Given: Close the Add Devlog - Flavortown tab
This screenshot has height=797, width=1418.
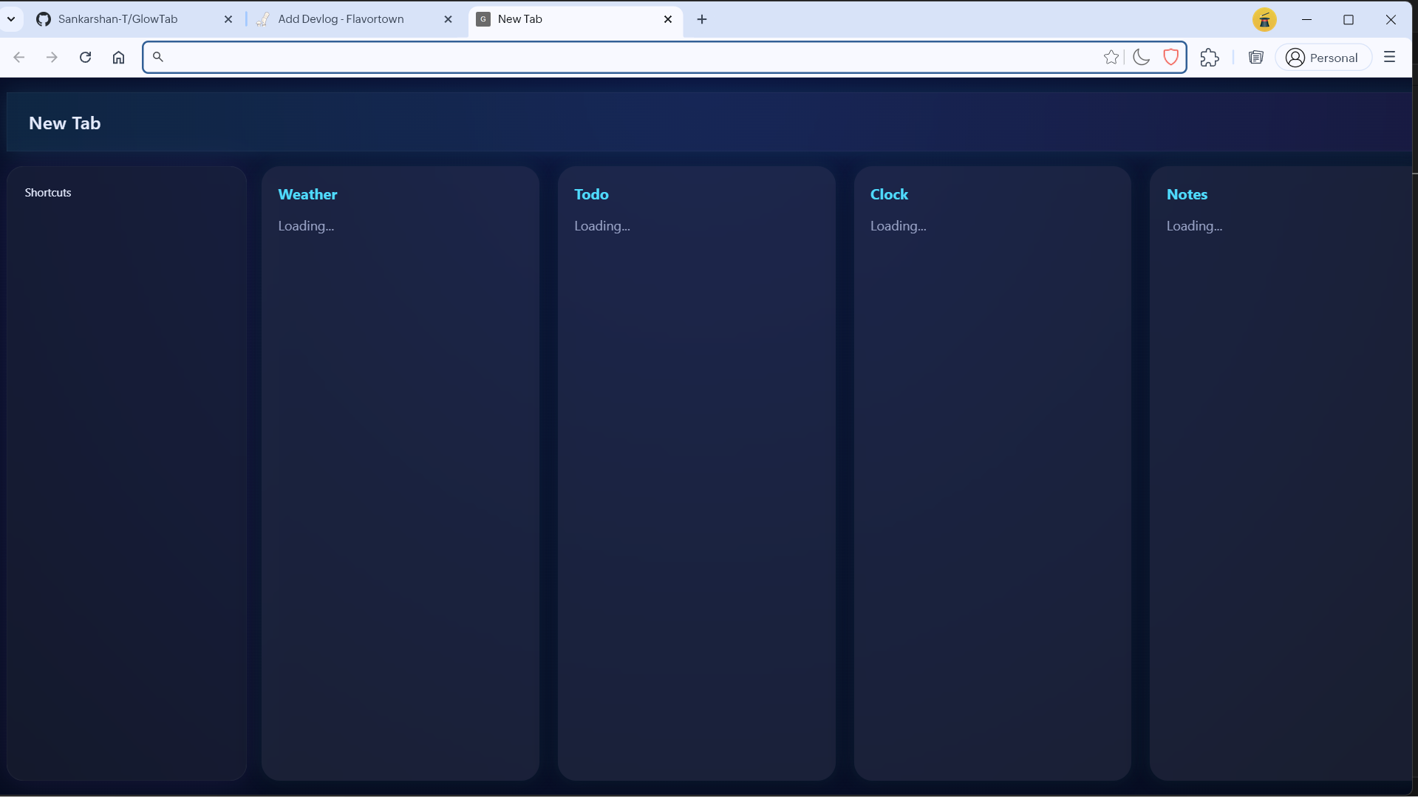Looking at the screenshot, I should pos(448,19).
